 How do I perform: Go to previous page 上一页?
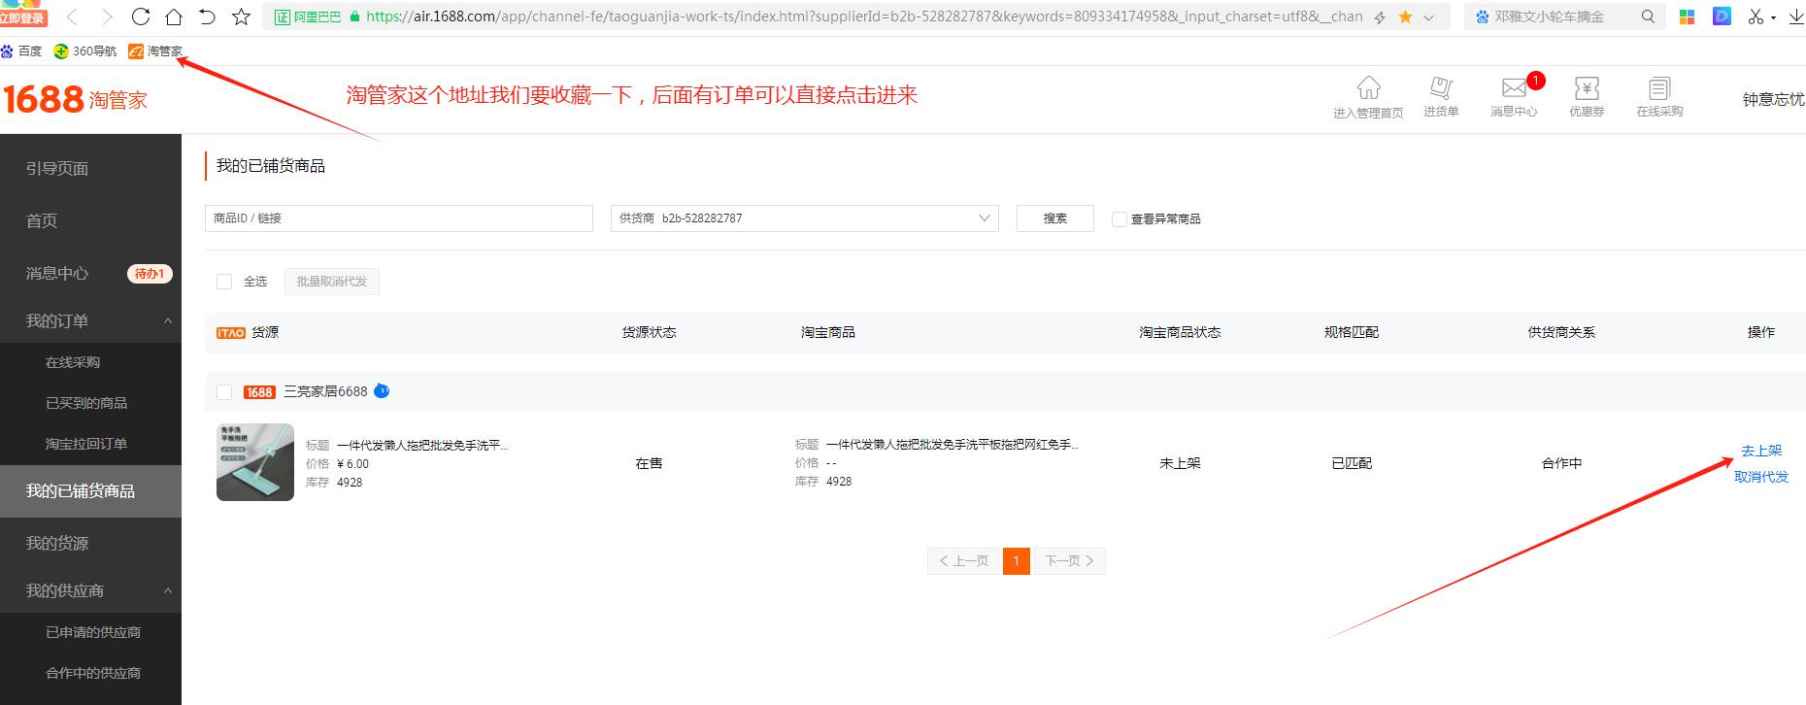963,561
